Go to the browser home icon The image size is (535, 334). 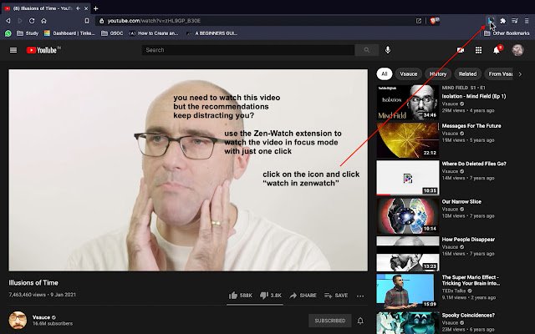click(x=43, y=21)
